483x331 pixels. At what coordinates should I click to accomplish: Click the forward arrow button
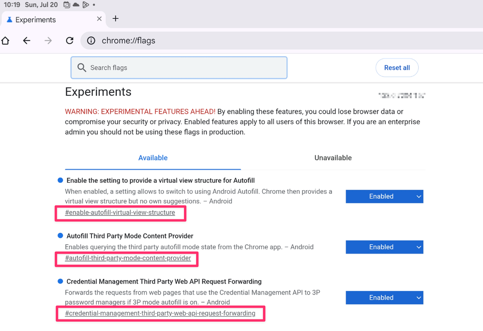click(48, 41)
